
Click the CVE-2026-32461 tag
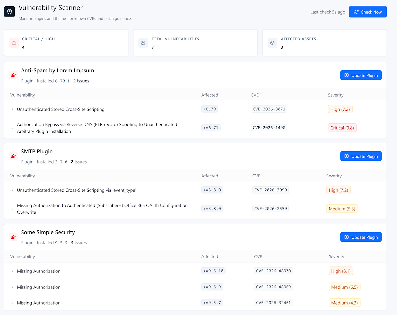pos(273,303)
